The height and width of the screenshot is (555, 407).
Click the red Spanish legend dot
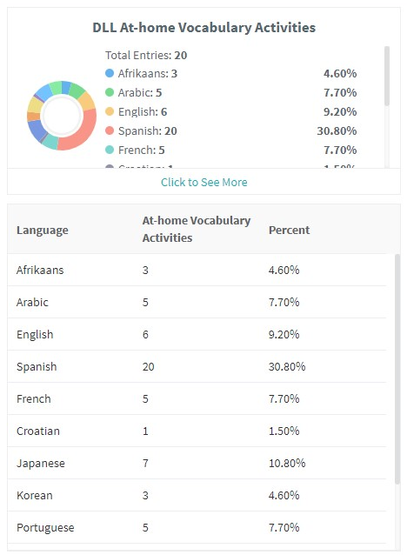point(110,130)
